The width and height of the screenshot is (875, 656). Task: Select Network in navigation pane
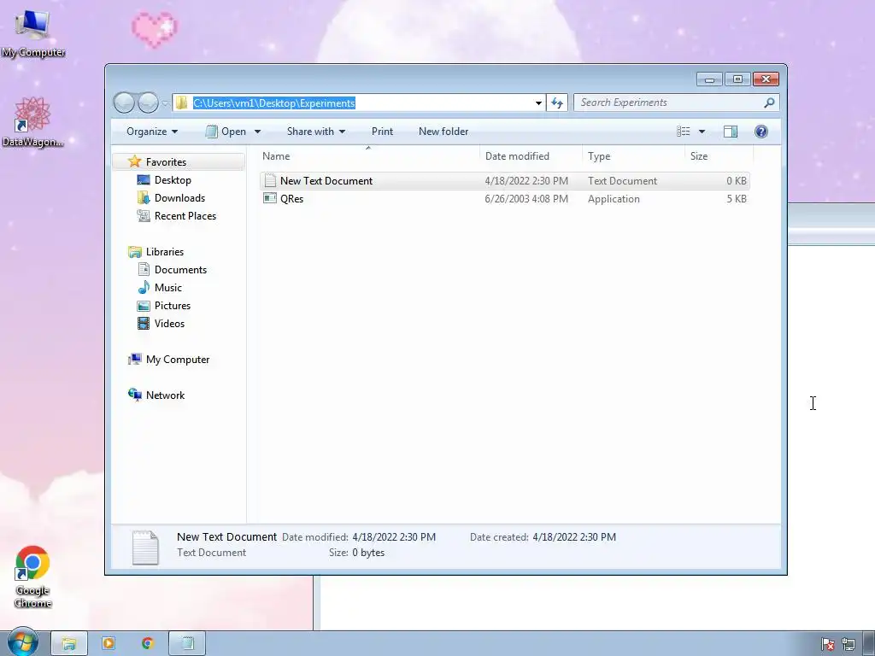pyautogui.click(x=165, y=395)
